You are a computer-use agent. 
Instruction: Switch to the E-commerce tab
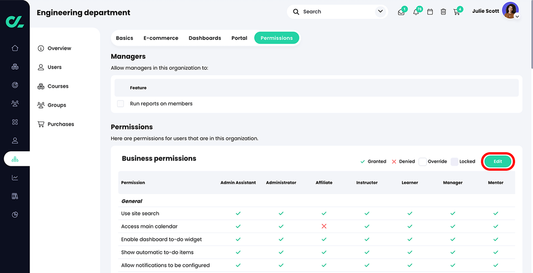point(161,38)
